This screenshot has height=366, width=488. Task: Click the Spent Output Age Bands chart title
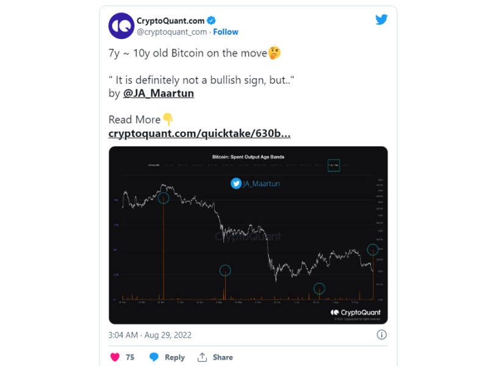tap(248, 157)
